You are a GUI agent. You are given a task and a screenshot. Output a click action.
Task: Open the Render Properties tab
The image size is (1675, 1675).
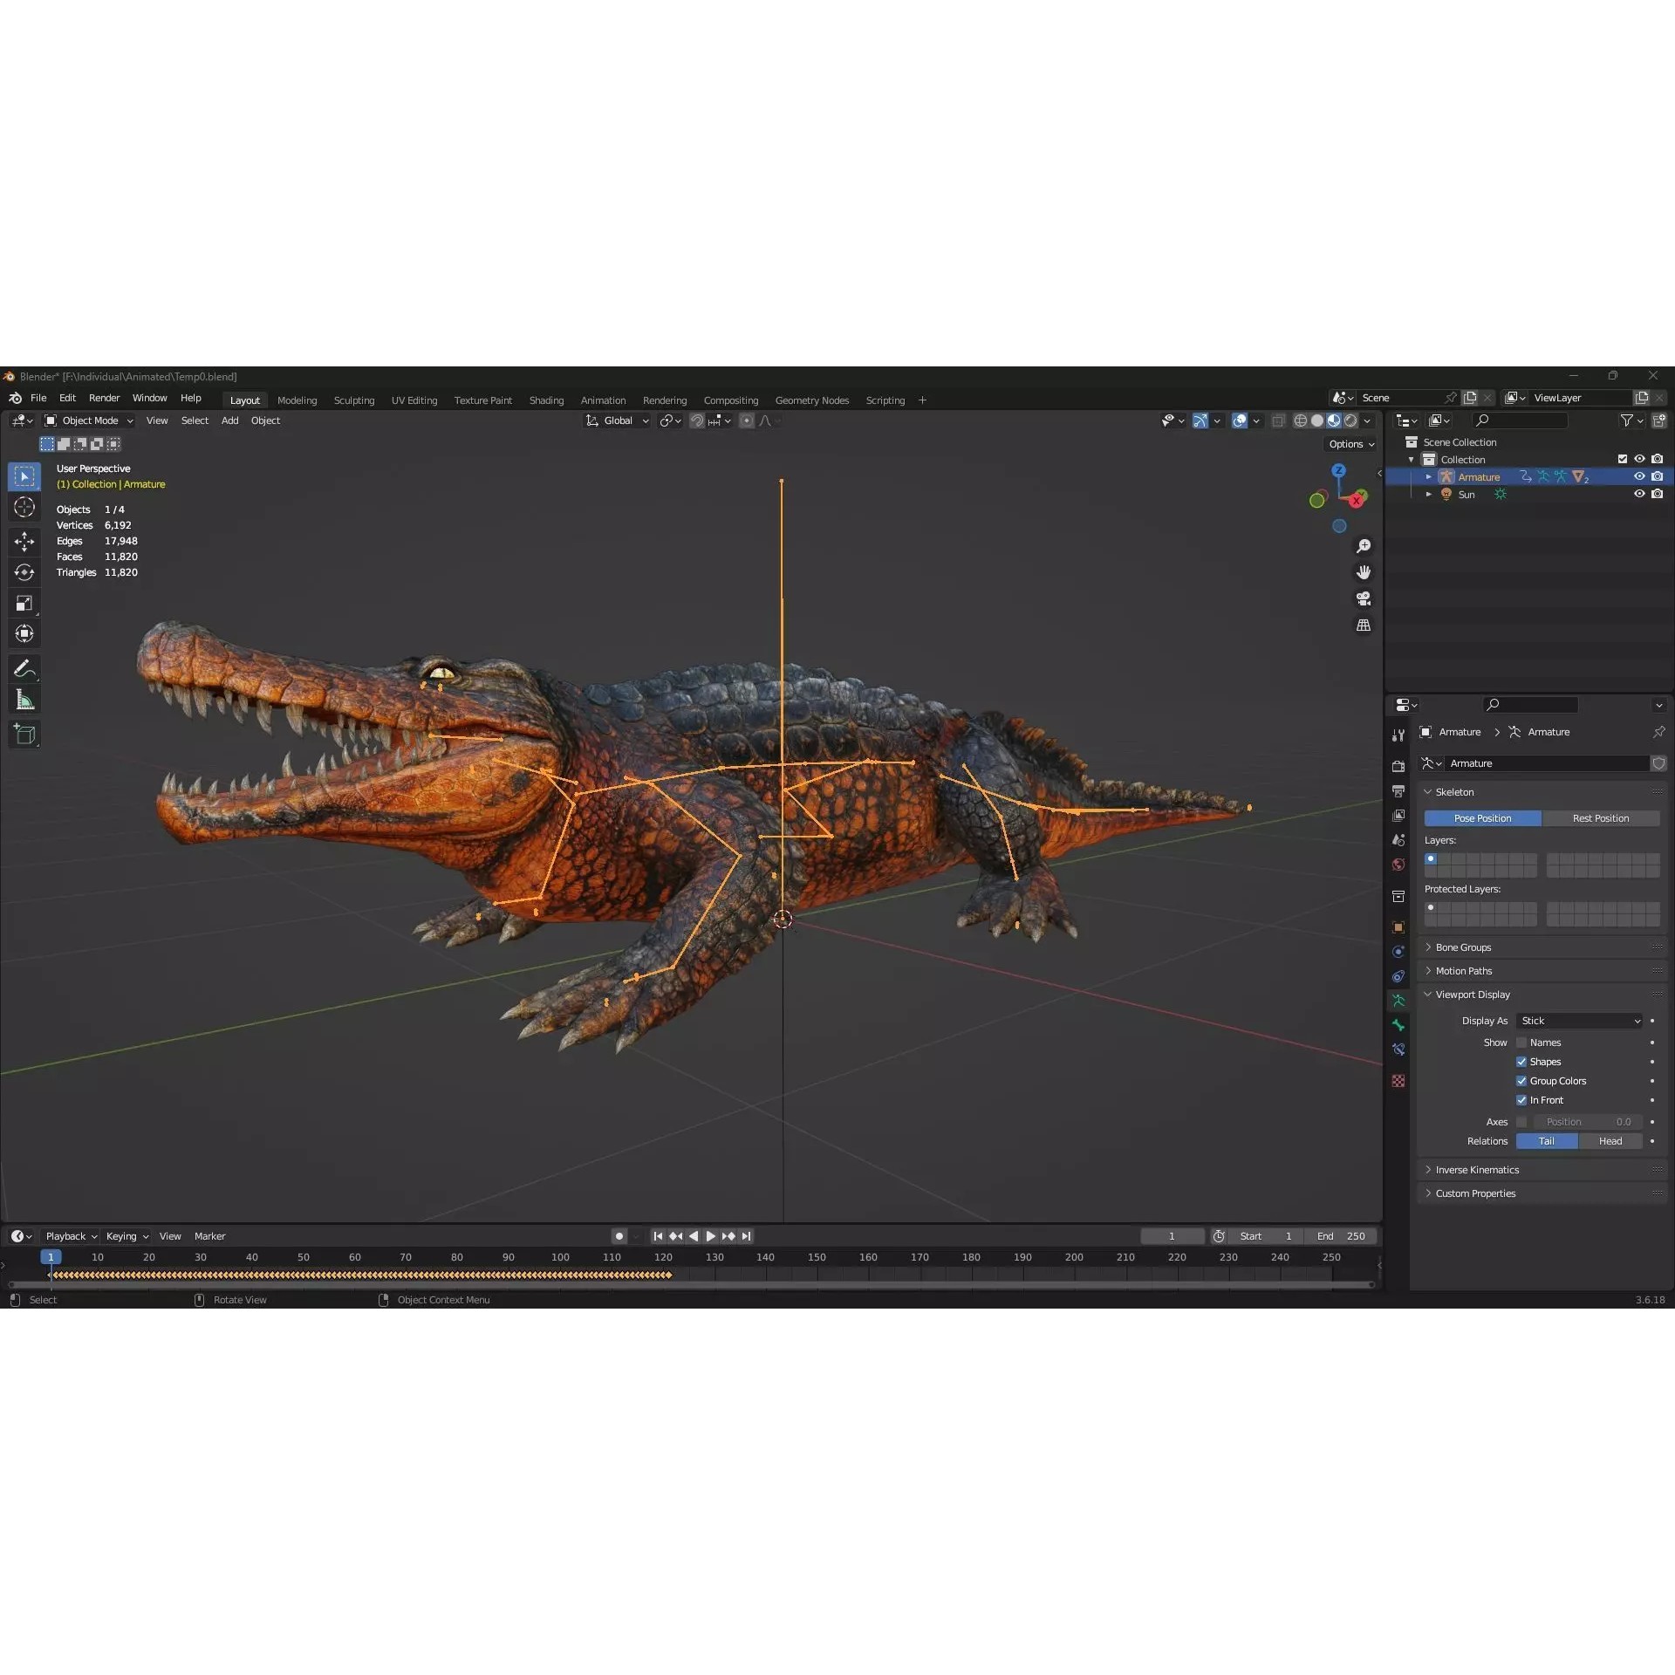1398,765
